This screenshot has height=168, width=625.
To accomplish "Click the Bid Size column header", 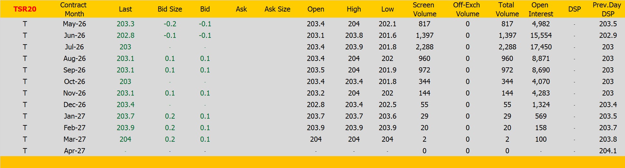I will (x=170, y=9).
